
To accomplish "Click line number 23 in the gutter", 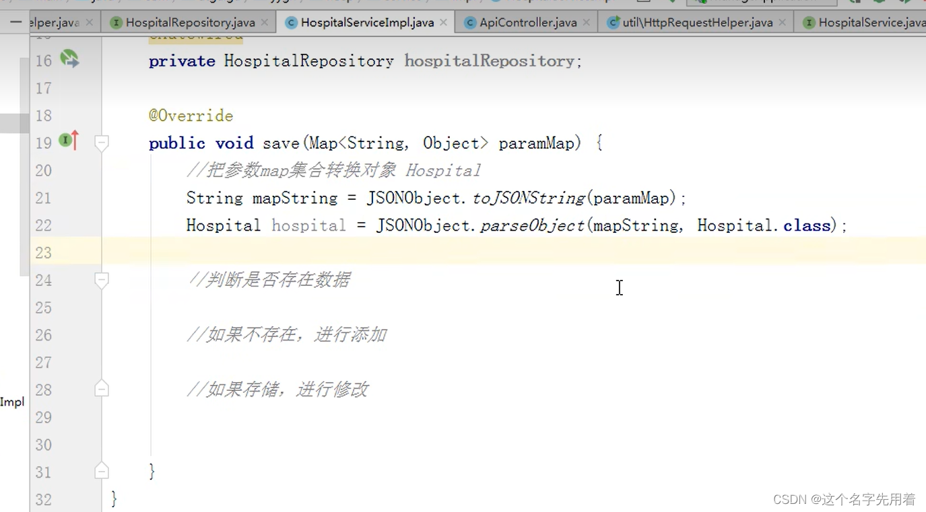I will (x=43, y=252).
